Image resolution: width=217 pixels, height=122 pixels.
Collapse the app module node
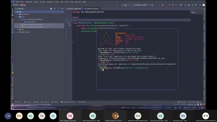click(15, 12)
